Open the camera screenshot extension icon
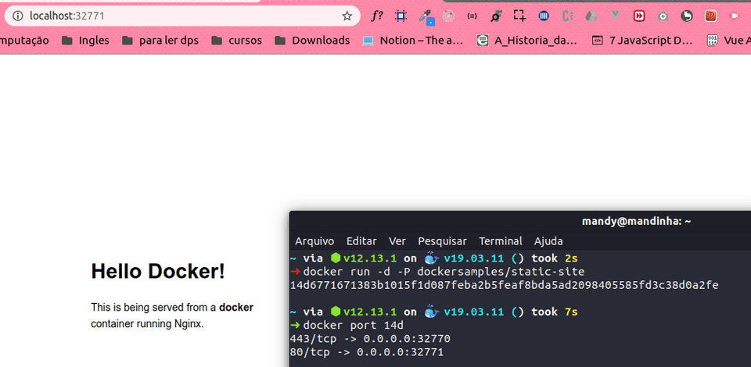751x367 pixels. (663, 16)
